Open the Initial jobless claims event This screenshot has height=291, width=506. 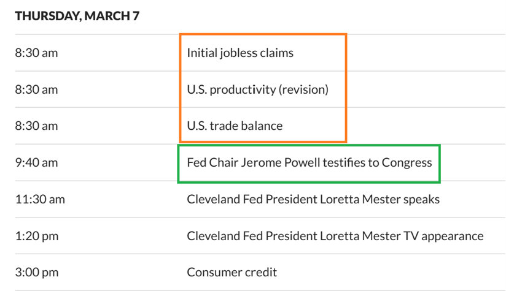[x=240, y=53]
